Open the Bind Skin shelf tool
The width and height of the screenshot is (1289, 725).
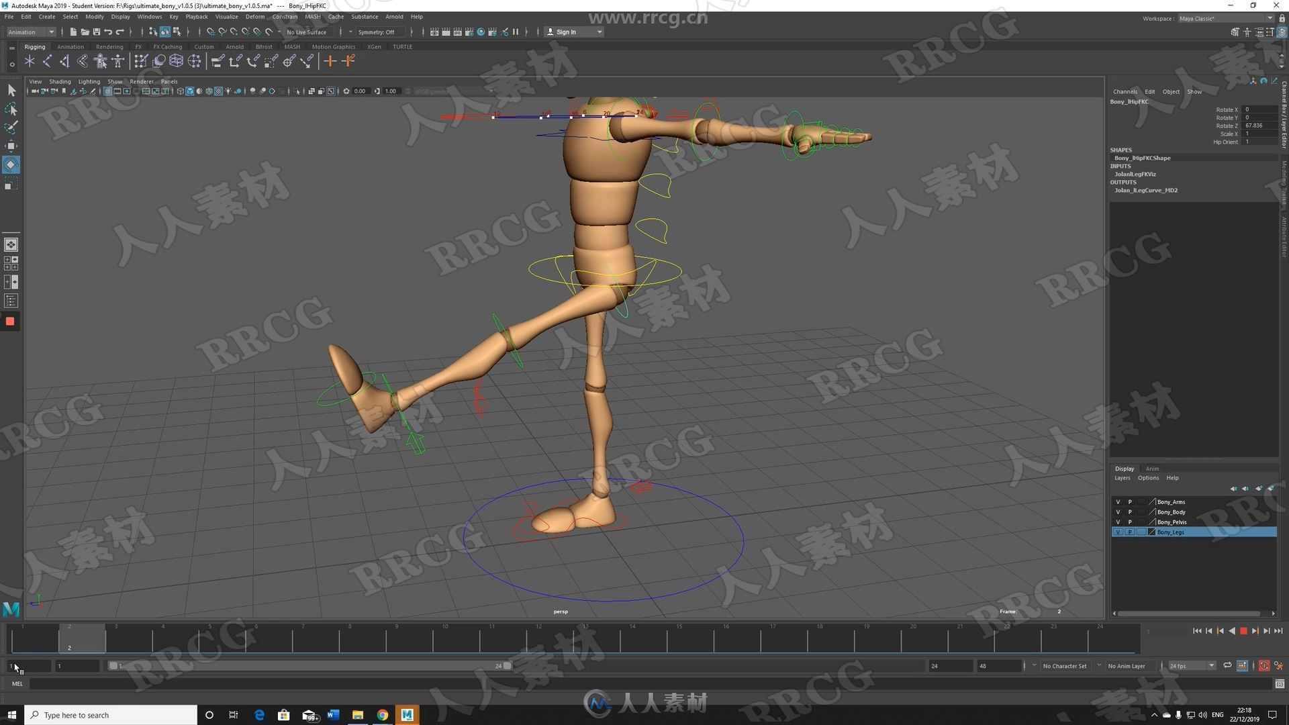(83, 62)
